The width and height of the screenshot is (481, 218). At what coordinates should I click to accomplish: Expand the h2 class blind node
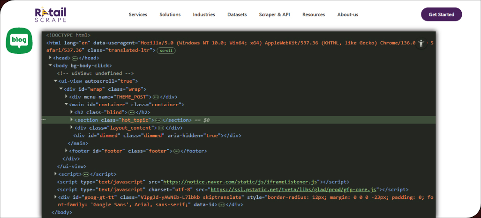[x=71, y=112]
